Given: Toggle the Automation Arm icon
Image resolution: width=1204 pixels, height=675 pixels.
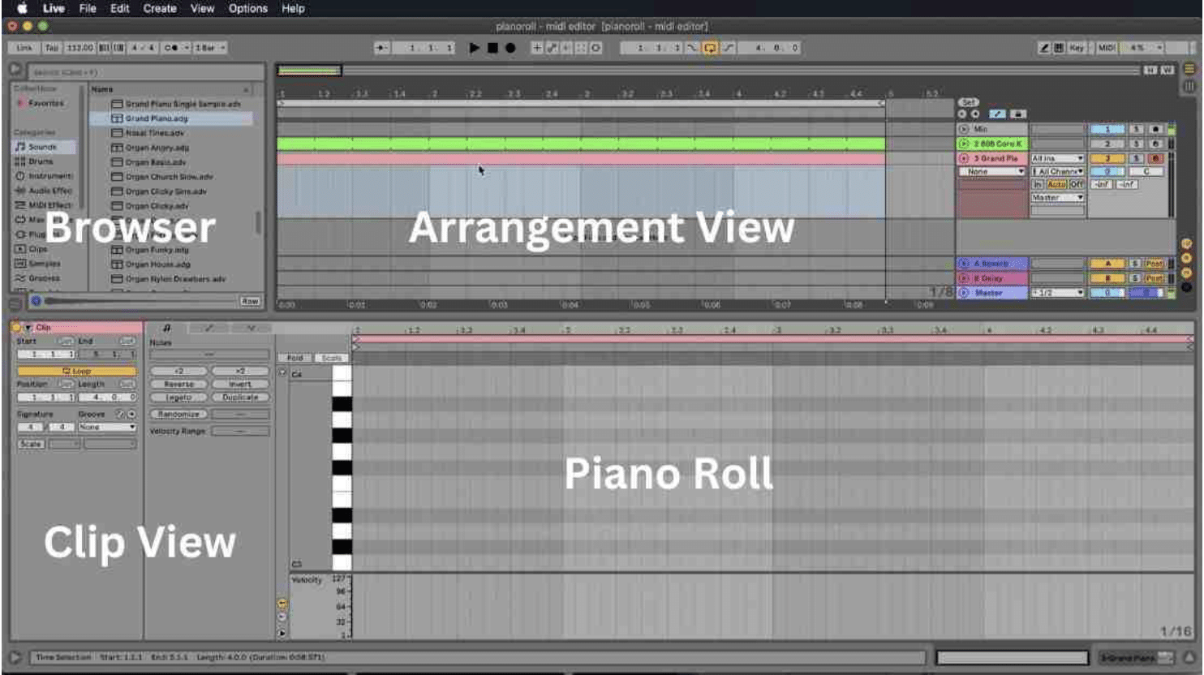Looking at the screenshot, I should click(552, 48).
